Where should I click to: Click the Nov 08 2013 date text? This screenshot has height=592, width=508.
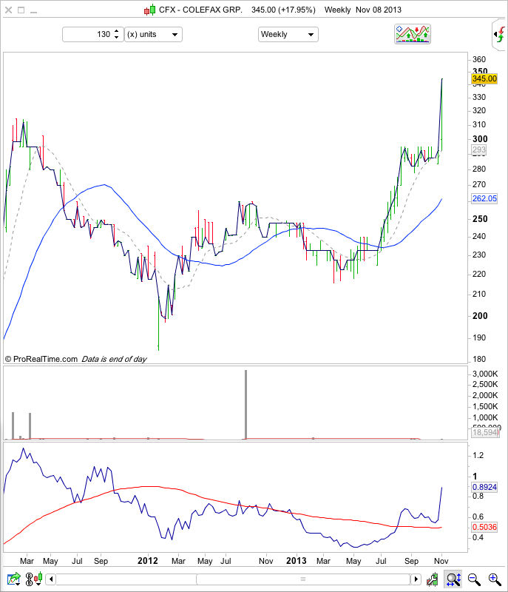coord(379,10)
